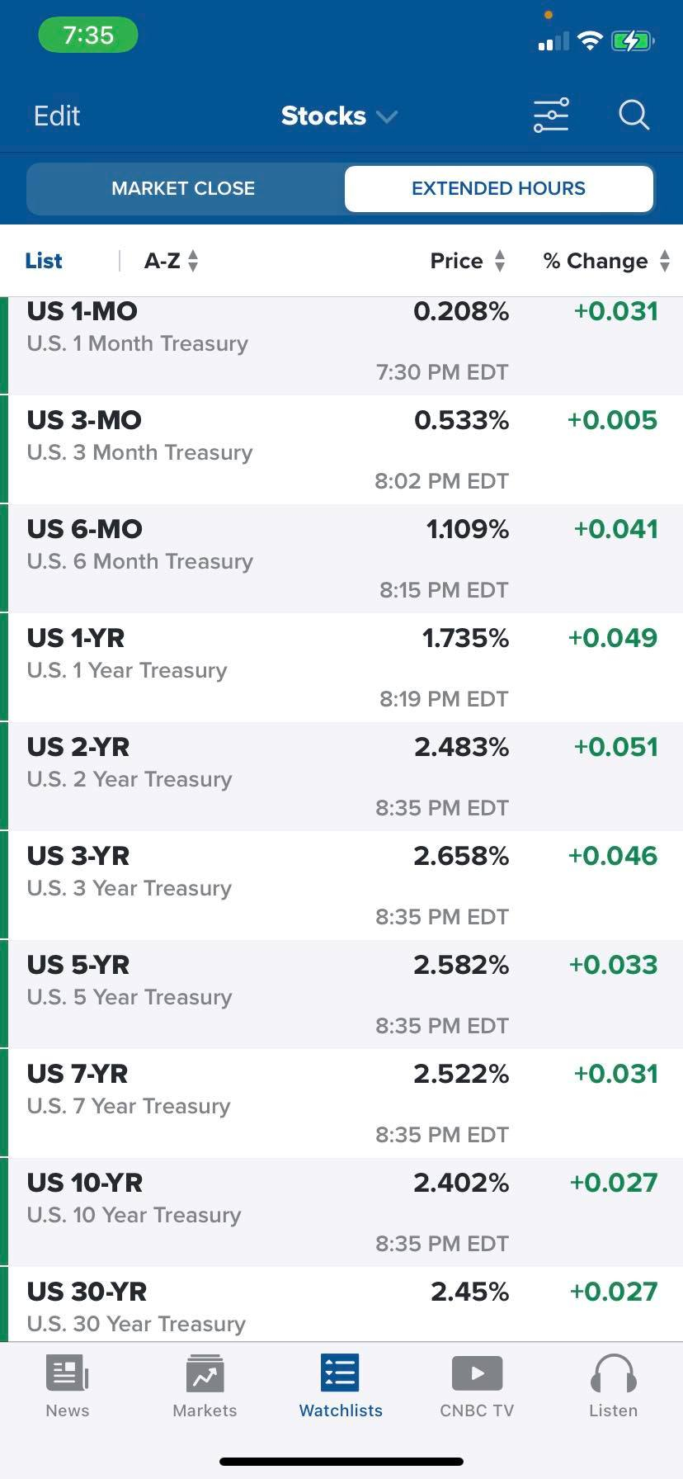Open the Markets chart icon

[205, 1374]
